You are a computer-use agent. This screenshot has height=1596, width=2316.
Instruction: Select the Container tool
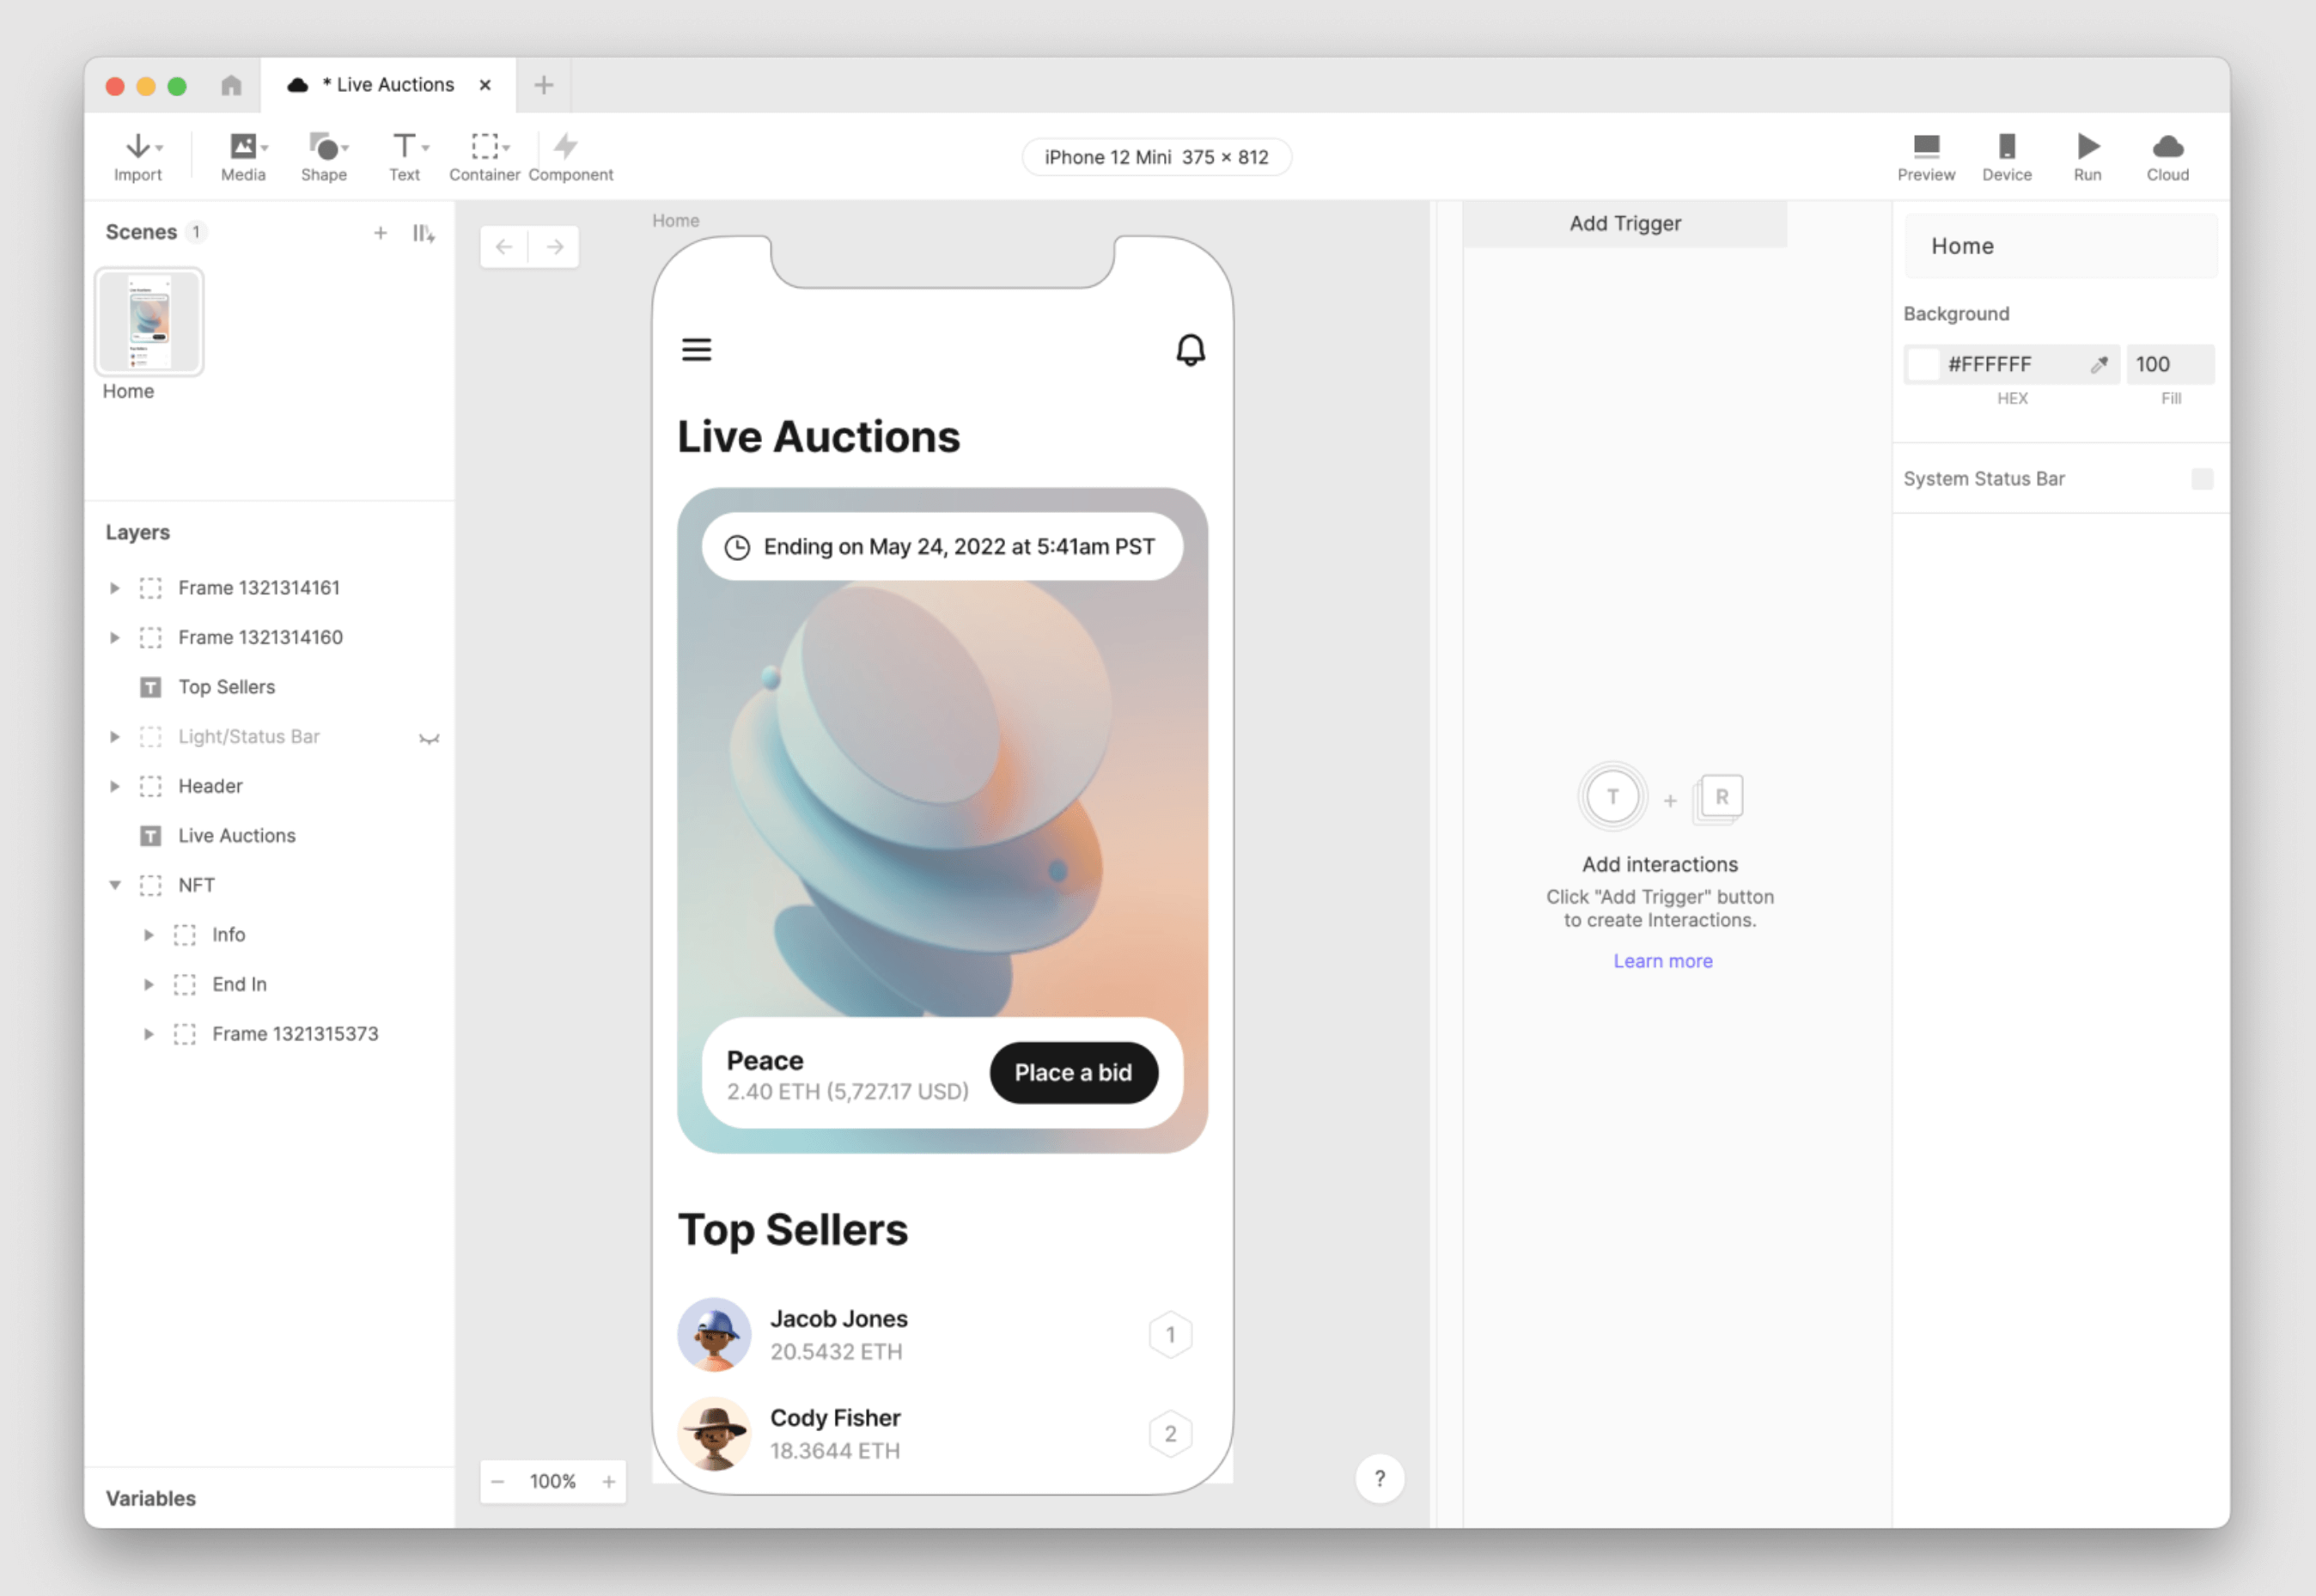(485, 157)
